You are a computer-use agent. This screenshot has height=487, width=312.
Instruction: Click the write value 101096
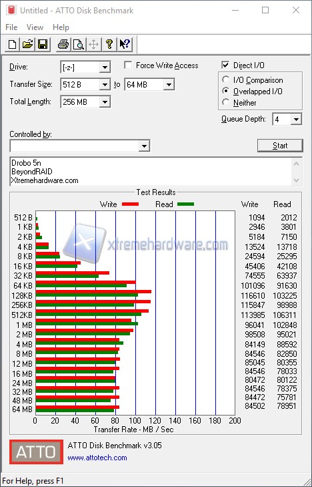[253, 285]
